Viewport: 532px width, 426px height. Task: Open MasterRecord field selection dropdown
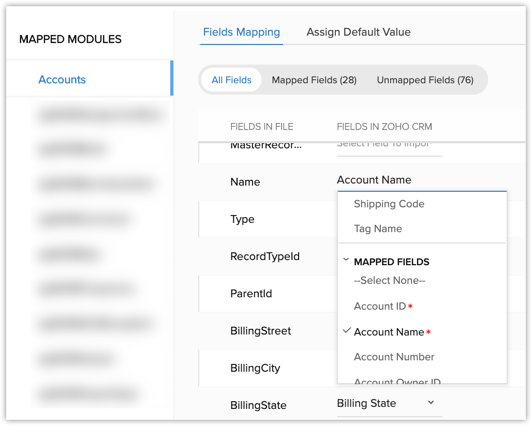point(389,145)
